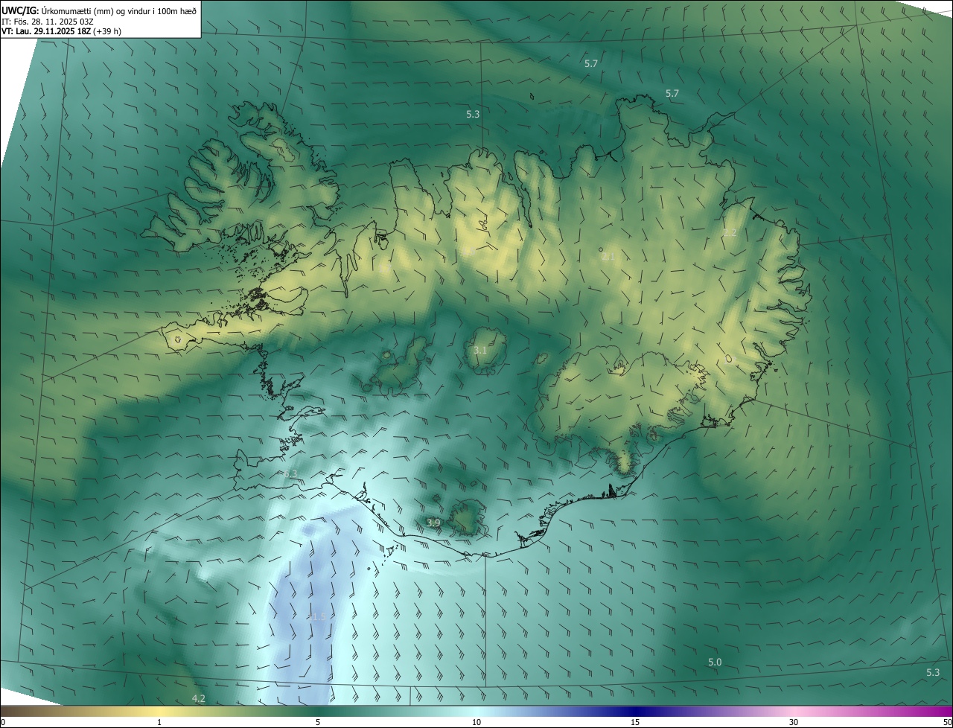Click the valid time 'VT: Lau. 29.11.2025 18Z (+39 h)'
The width and height of the screenshot is (953, 728).
(62, 31)
